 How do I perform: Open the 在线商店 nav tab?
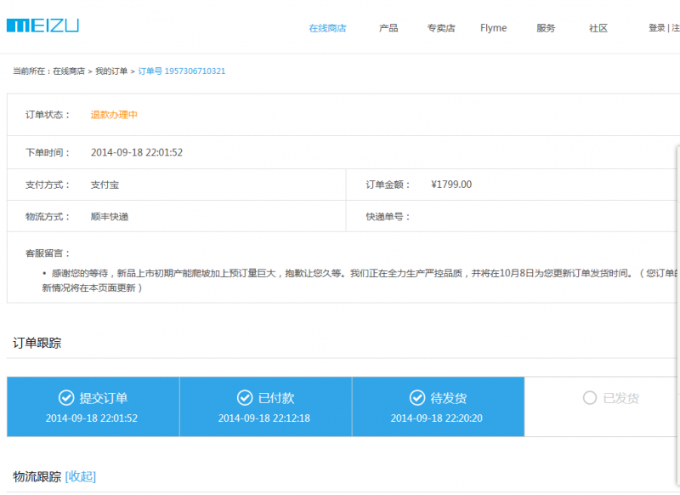[327, 28]
